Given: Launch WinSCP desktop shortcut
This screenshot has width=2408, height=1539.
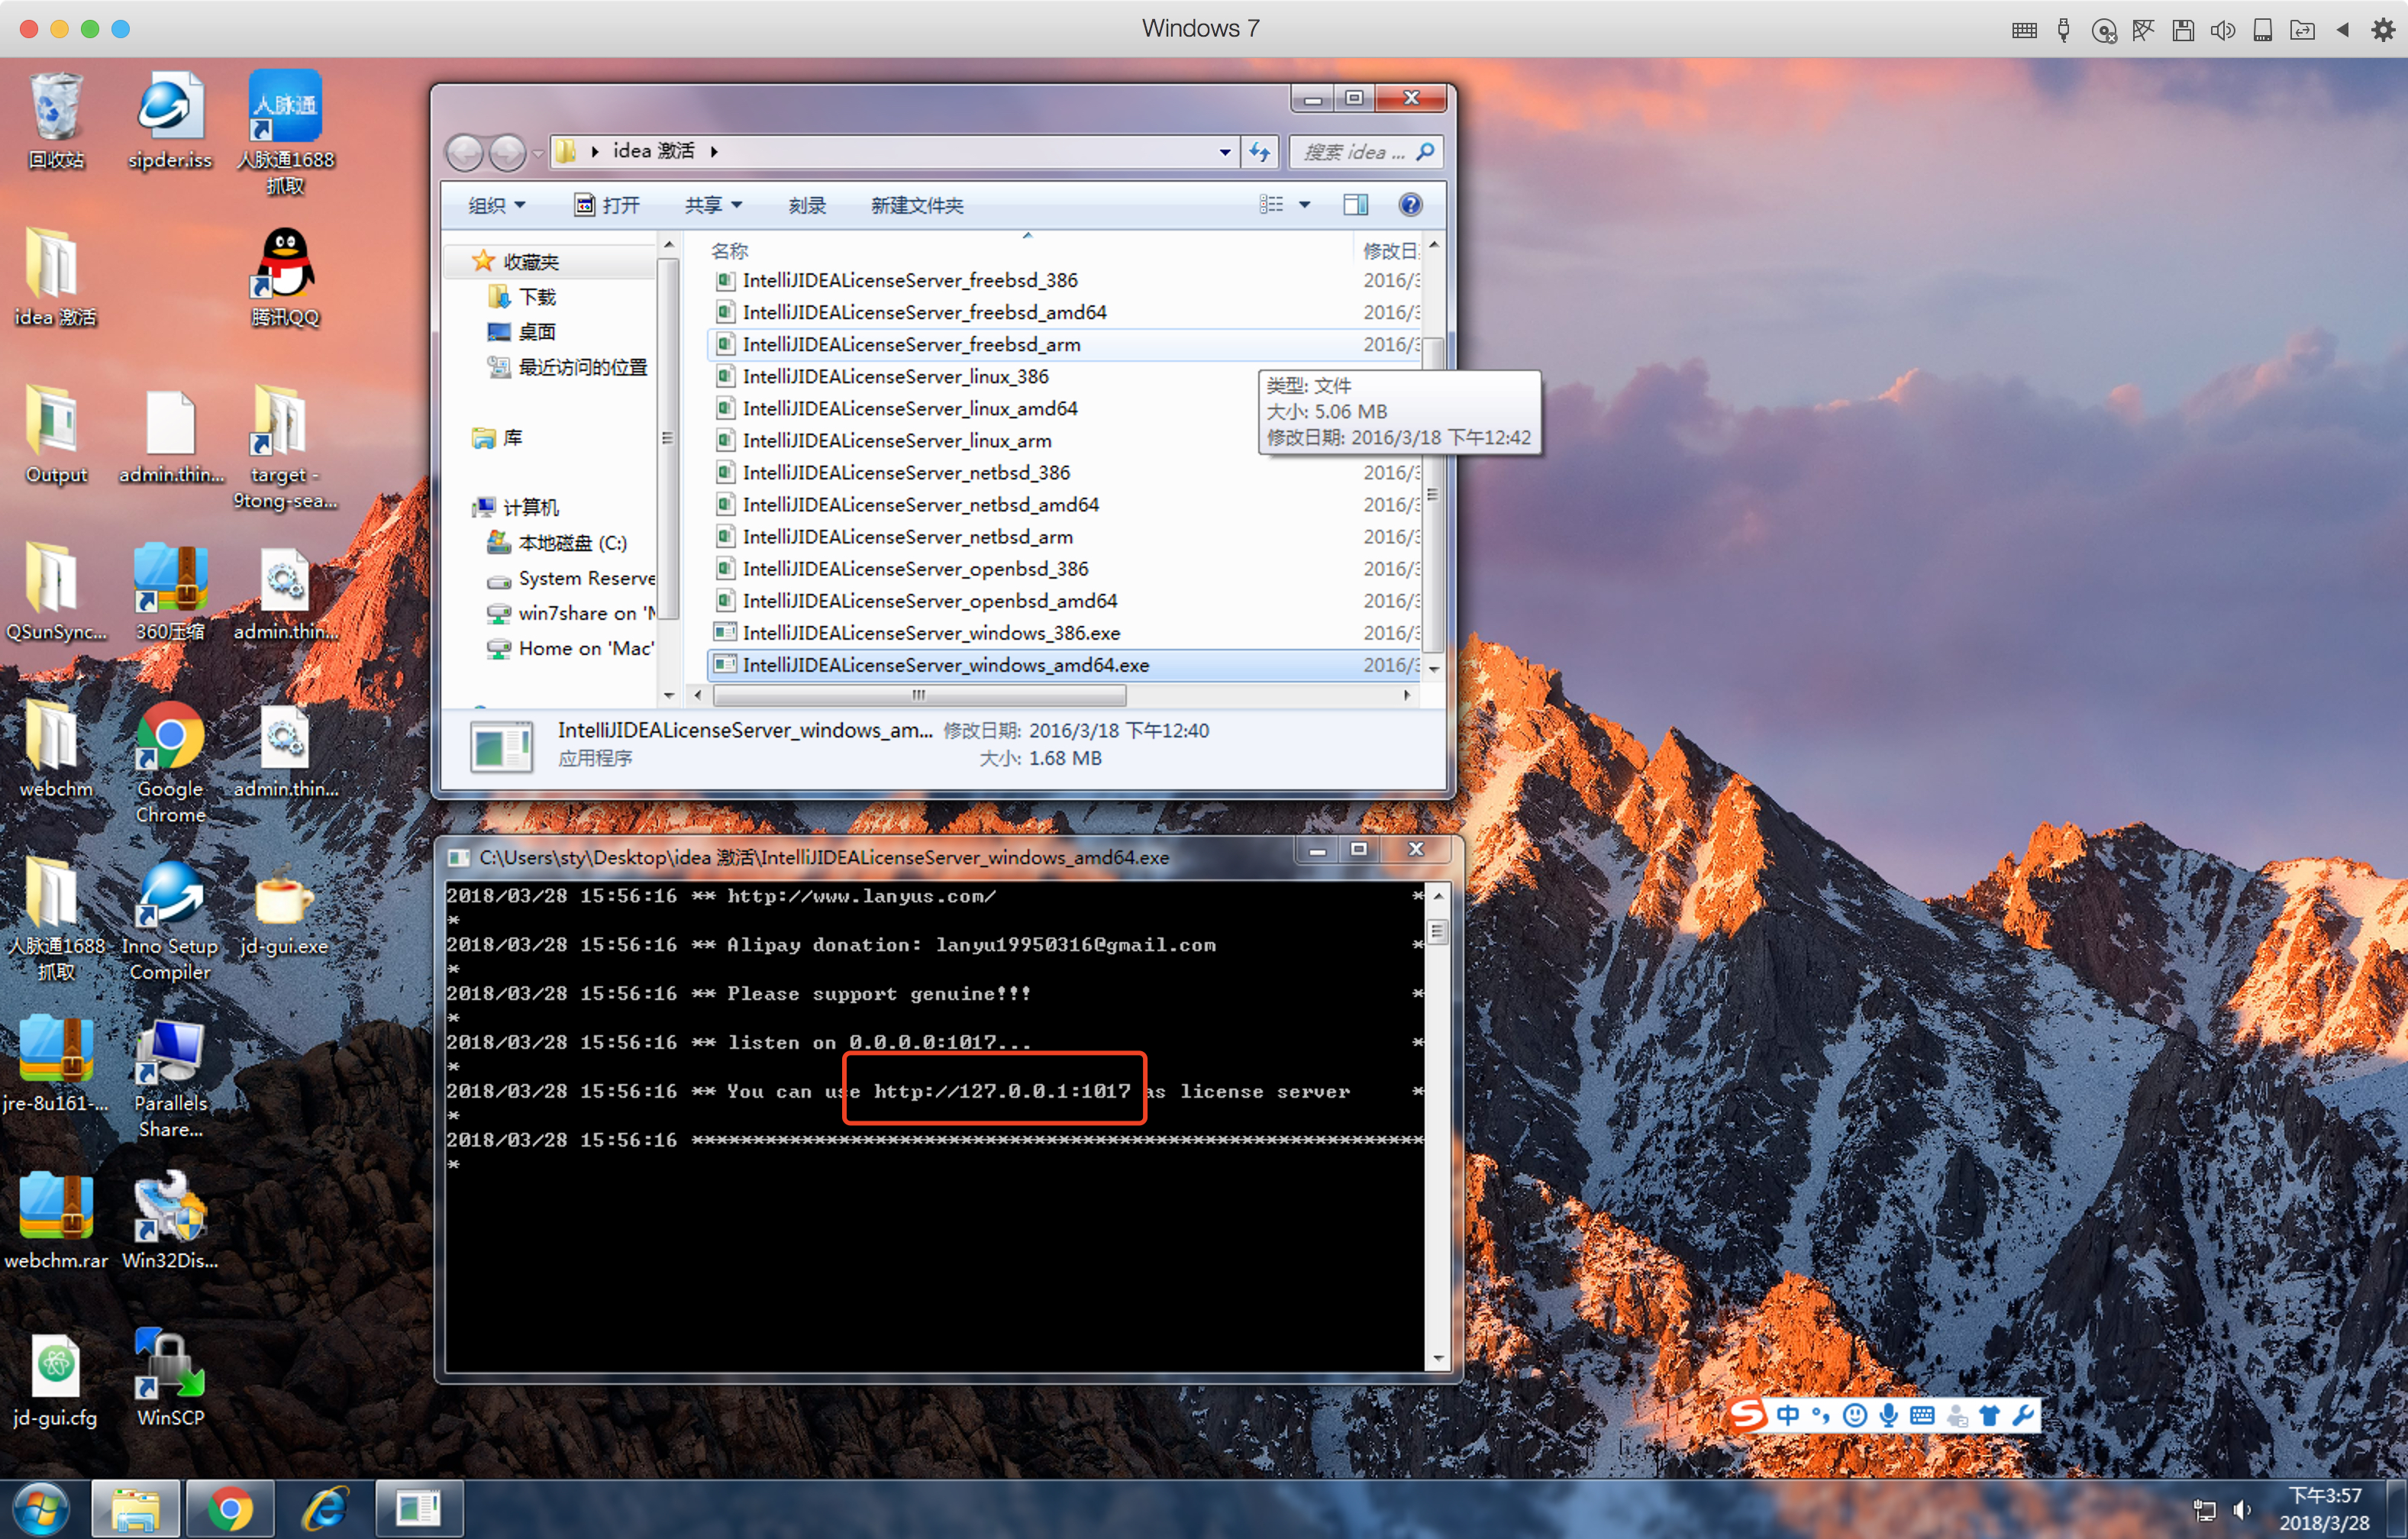Looking at the screenshot, I should click(x=170, y=1378).
